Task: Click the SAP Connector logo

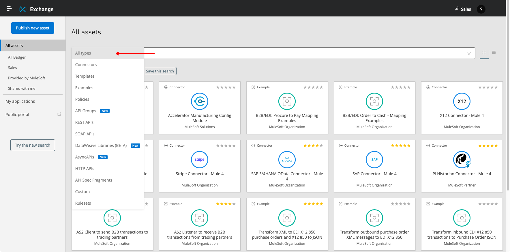Action: (374, 160)
